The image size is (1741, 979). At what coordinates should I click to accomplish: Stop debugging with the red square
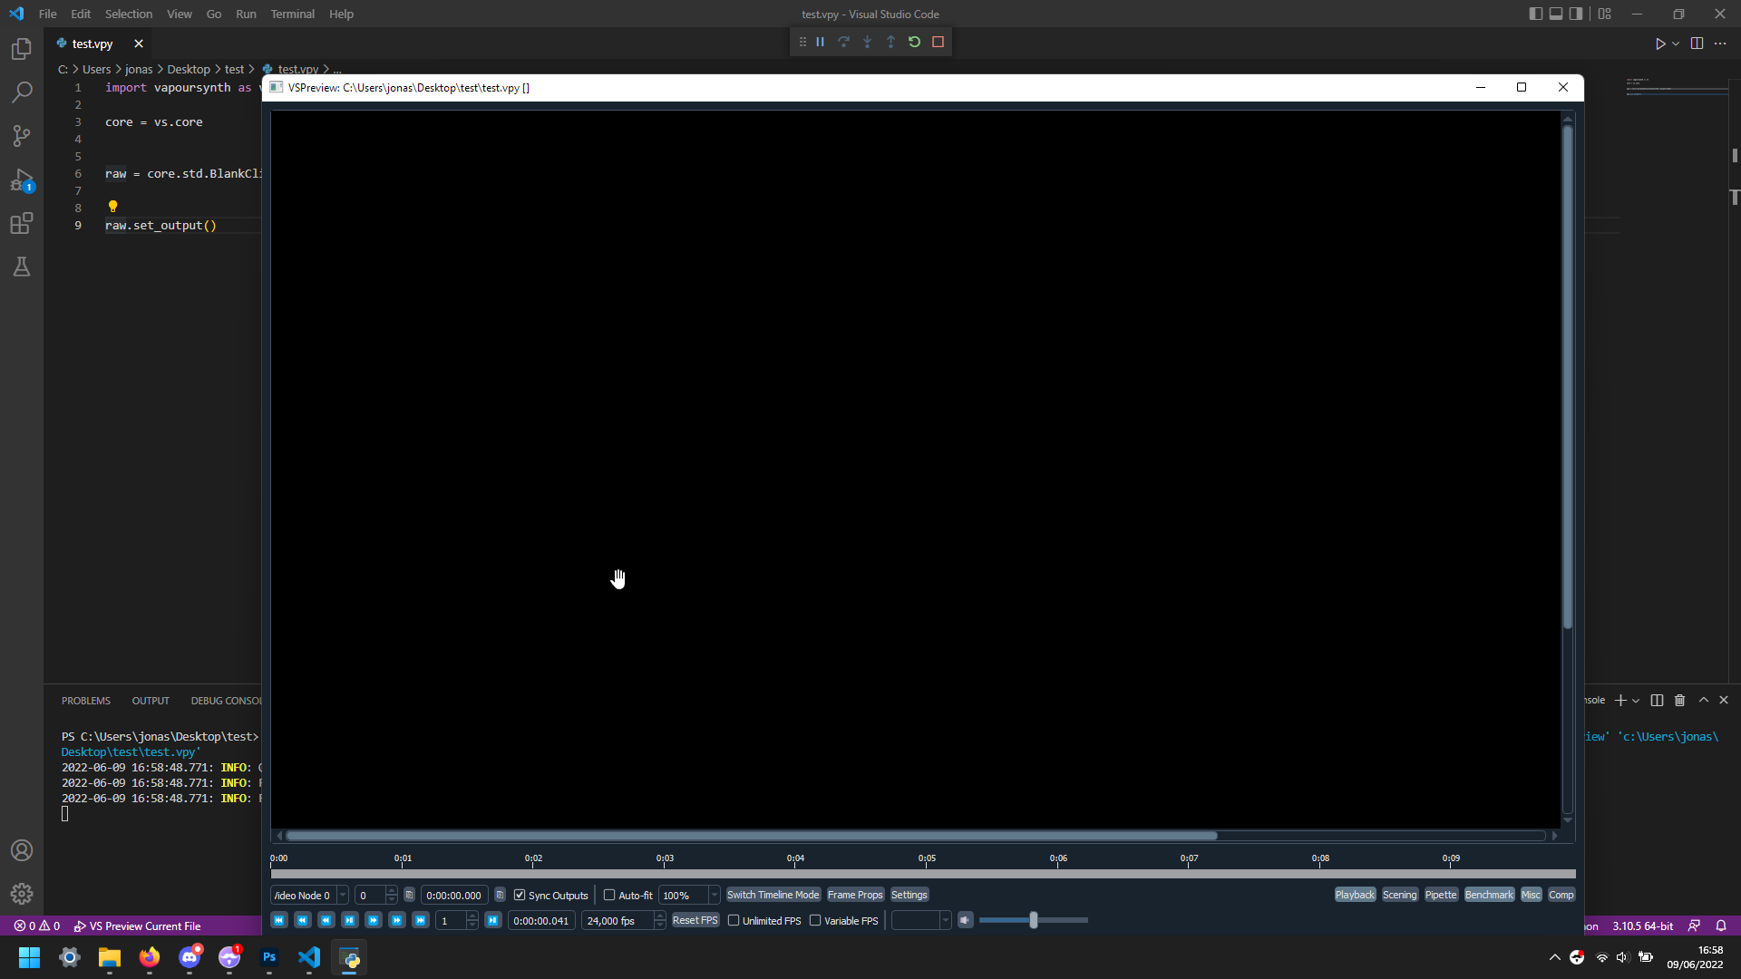click(x=939, y=42)
